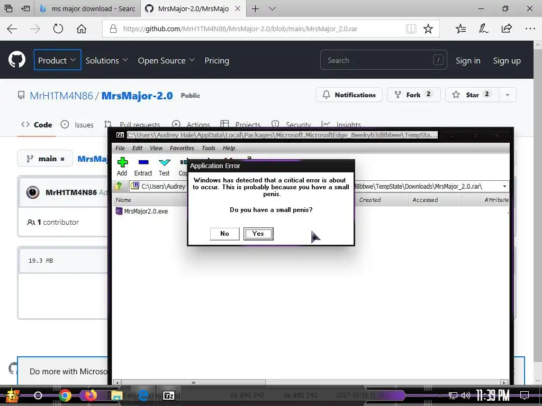Open the volume control in tray
542x406 pixels.
tap(466, 395)
